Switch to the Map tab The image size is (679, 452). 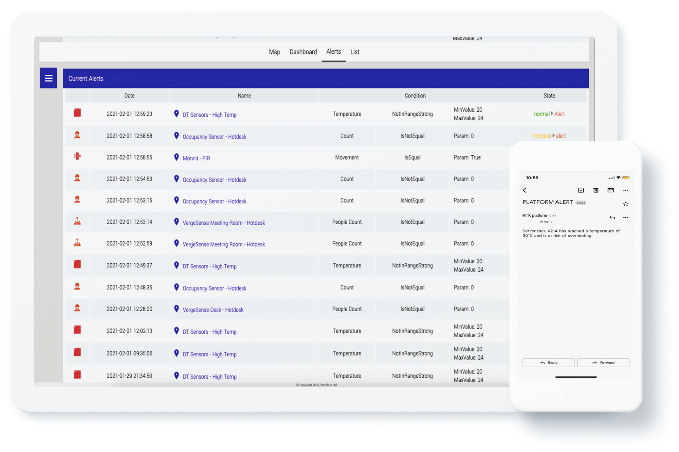(x=274, y=52)
